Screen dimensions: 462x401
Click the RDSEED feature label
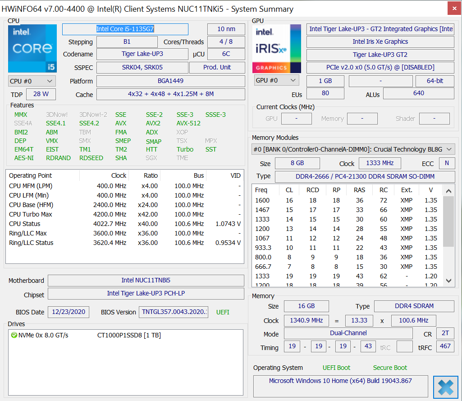point(91,158)
